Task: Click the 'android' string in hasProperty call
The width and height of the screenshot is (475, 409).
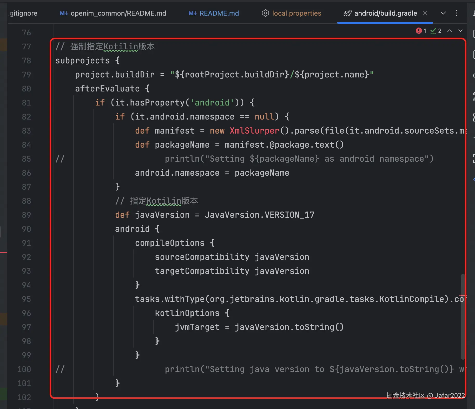Action: click(x=212, y=103)
